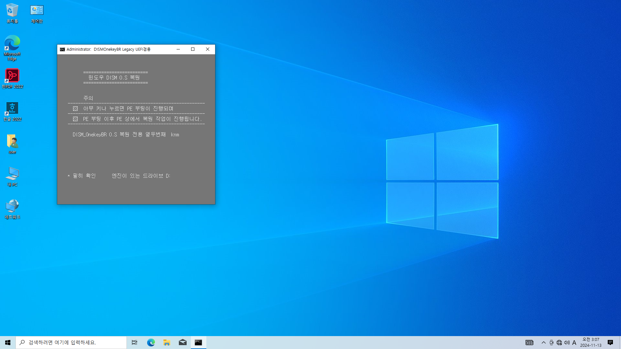
Task: Click the taskbar search box
Action: tap(71, 343)
